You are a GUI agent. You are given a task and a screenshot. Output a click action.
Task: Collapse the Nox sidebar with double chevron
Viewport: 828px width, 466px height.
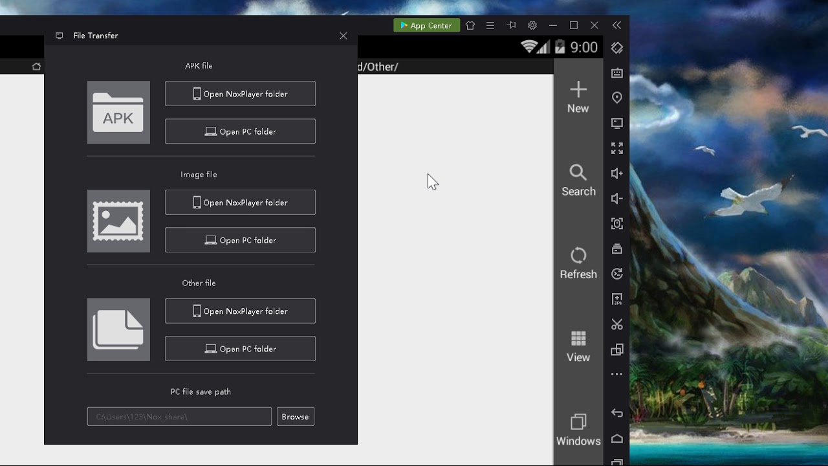(x=617, y=25)
